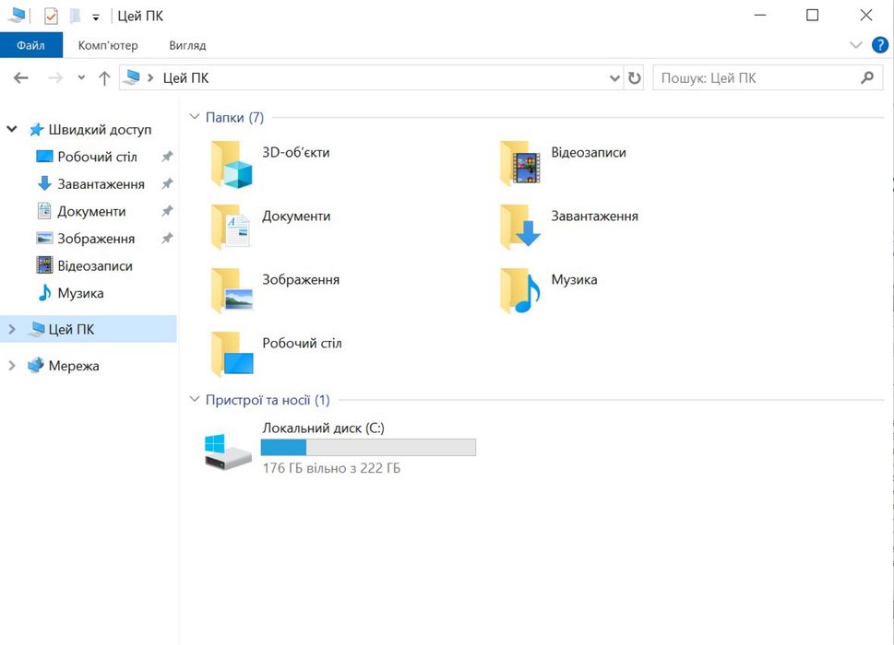Click the Properties icon in quick access toolbar

(51, 16)
